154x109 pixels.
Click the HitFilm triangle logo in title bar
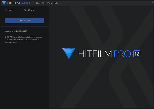(x=4, y=3)
